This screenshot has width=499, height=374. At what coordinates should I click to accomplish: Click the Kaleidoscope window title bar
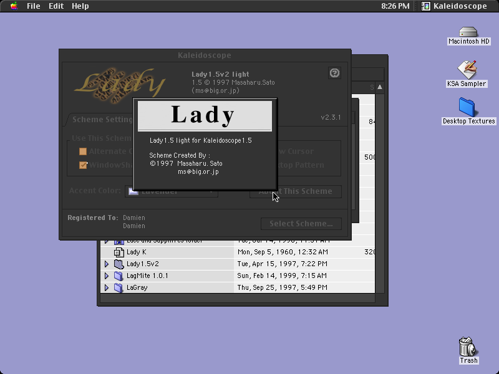205,55
